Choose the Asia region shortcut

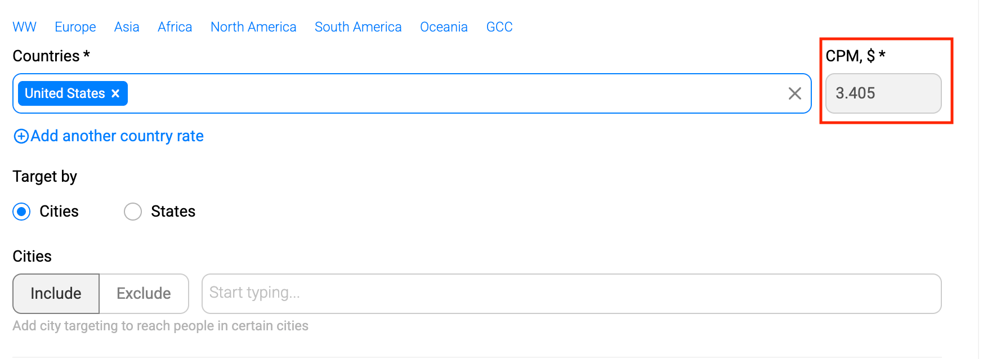(x=127, y=27)
